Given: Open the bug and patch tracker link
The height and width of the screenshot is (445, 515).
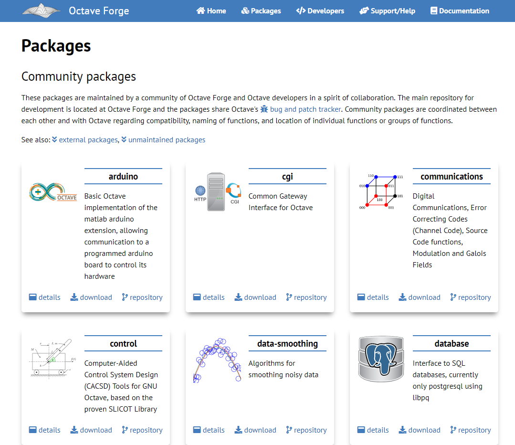Looking at the screenshot, I should click(x=305, y=109).
